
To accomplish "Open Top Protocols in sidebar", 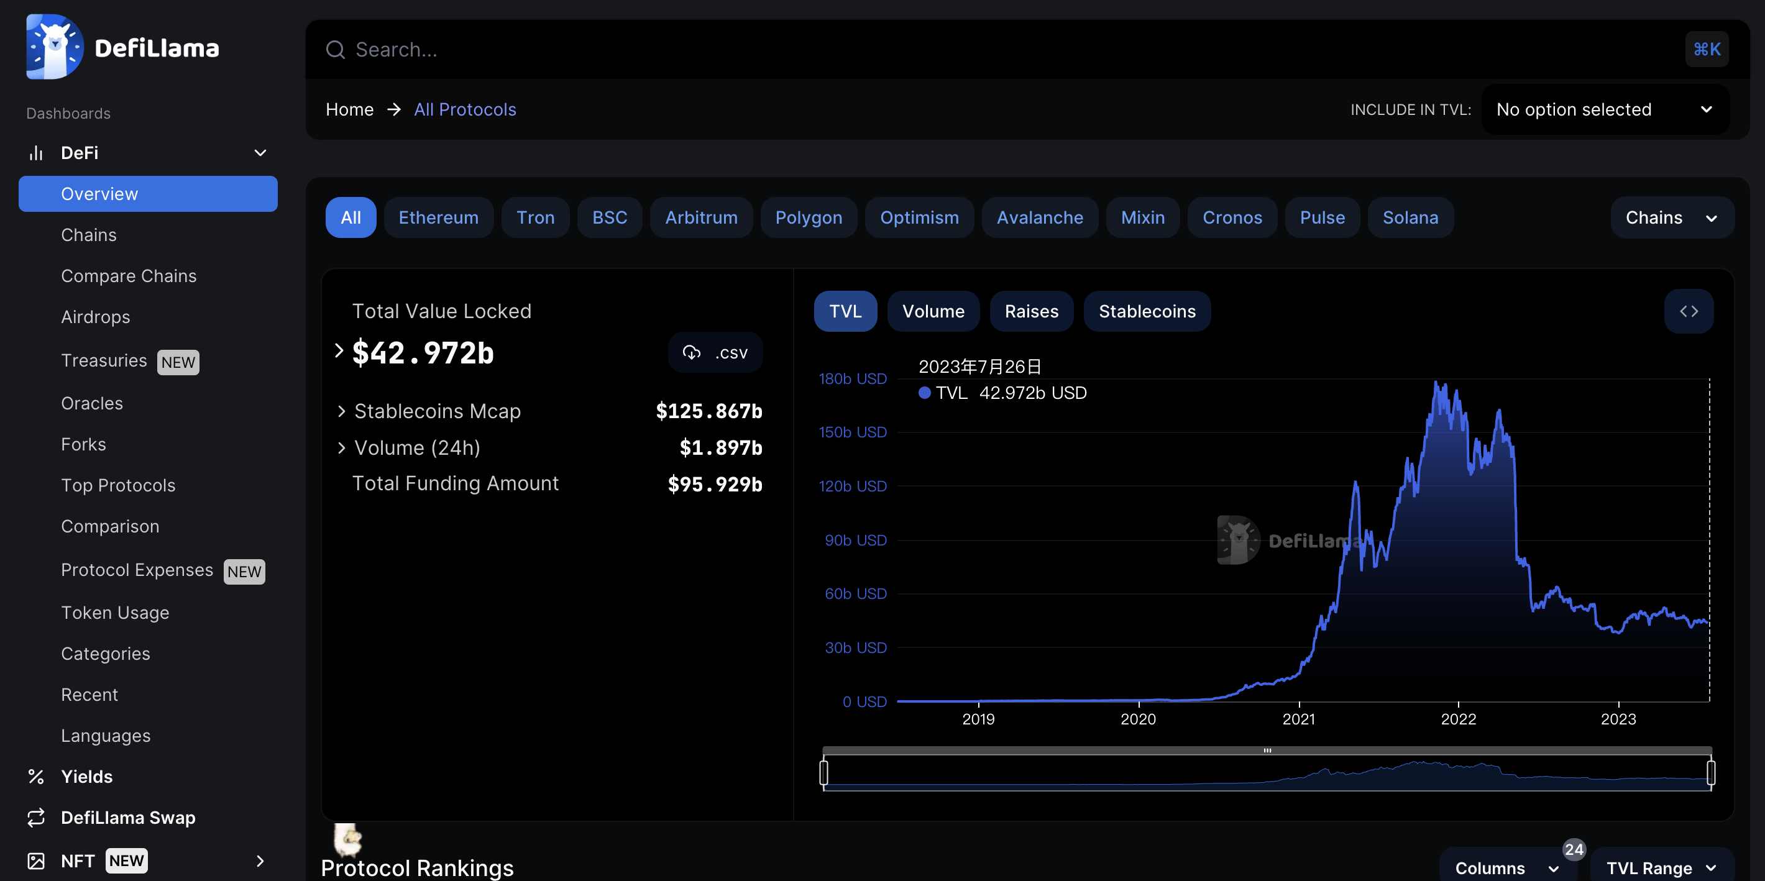I will [118, 486].
